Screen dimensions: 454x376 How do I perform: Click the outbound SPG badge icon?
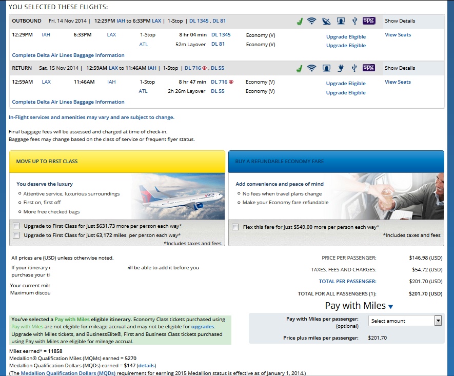[x=368, y=21]
